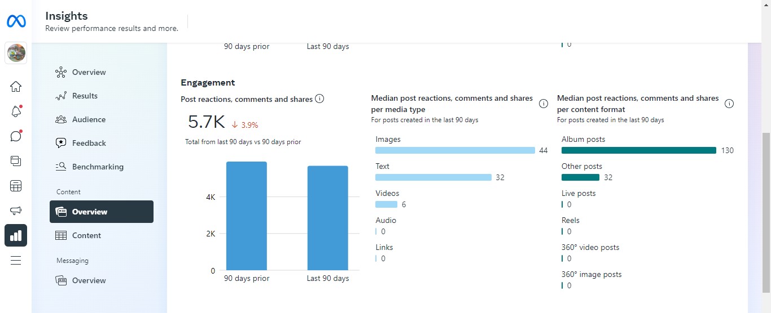Open the Results section in sidebar
771x313 pixels.
tap(85, 96)
